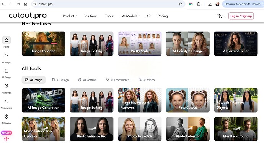This screenshot has height=143, width=264.
Task: Switch to the AI Video tab
Action: click(147, 80)
